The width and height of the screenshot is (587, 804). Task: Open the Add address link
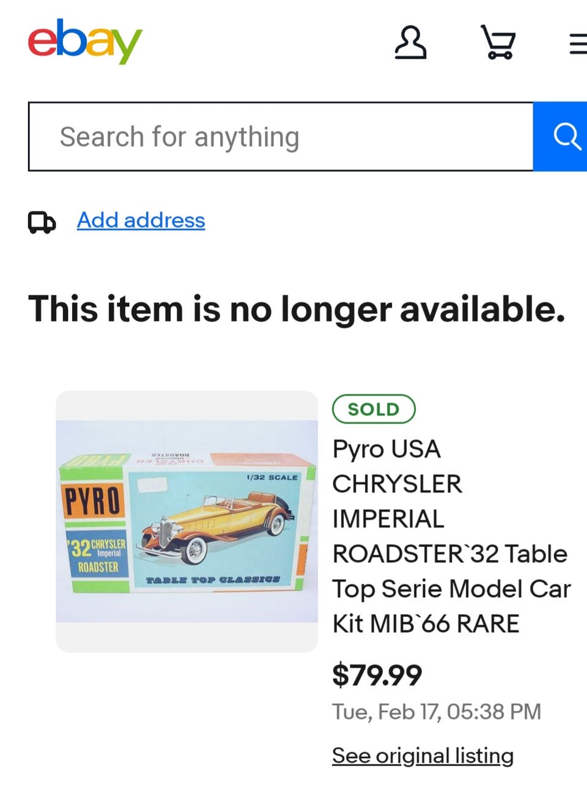141,220
